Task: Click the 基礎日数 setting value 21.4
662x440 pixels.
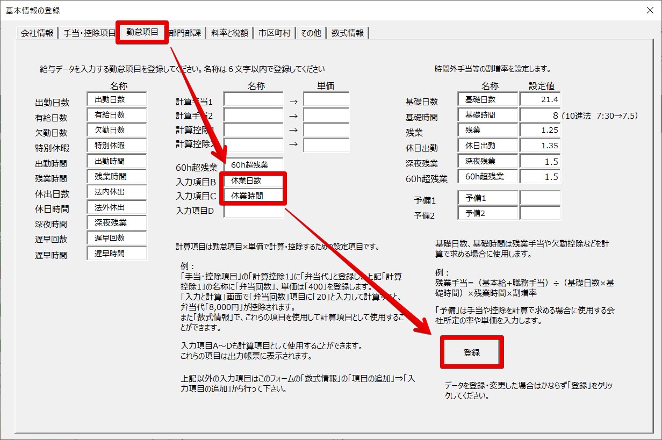Action: point(540,99)
